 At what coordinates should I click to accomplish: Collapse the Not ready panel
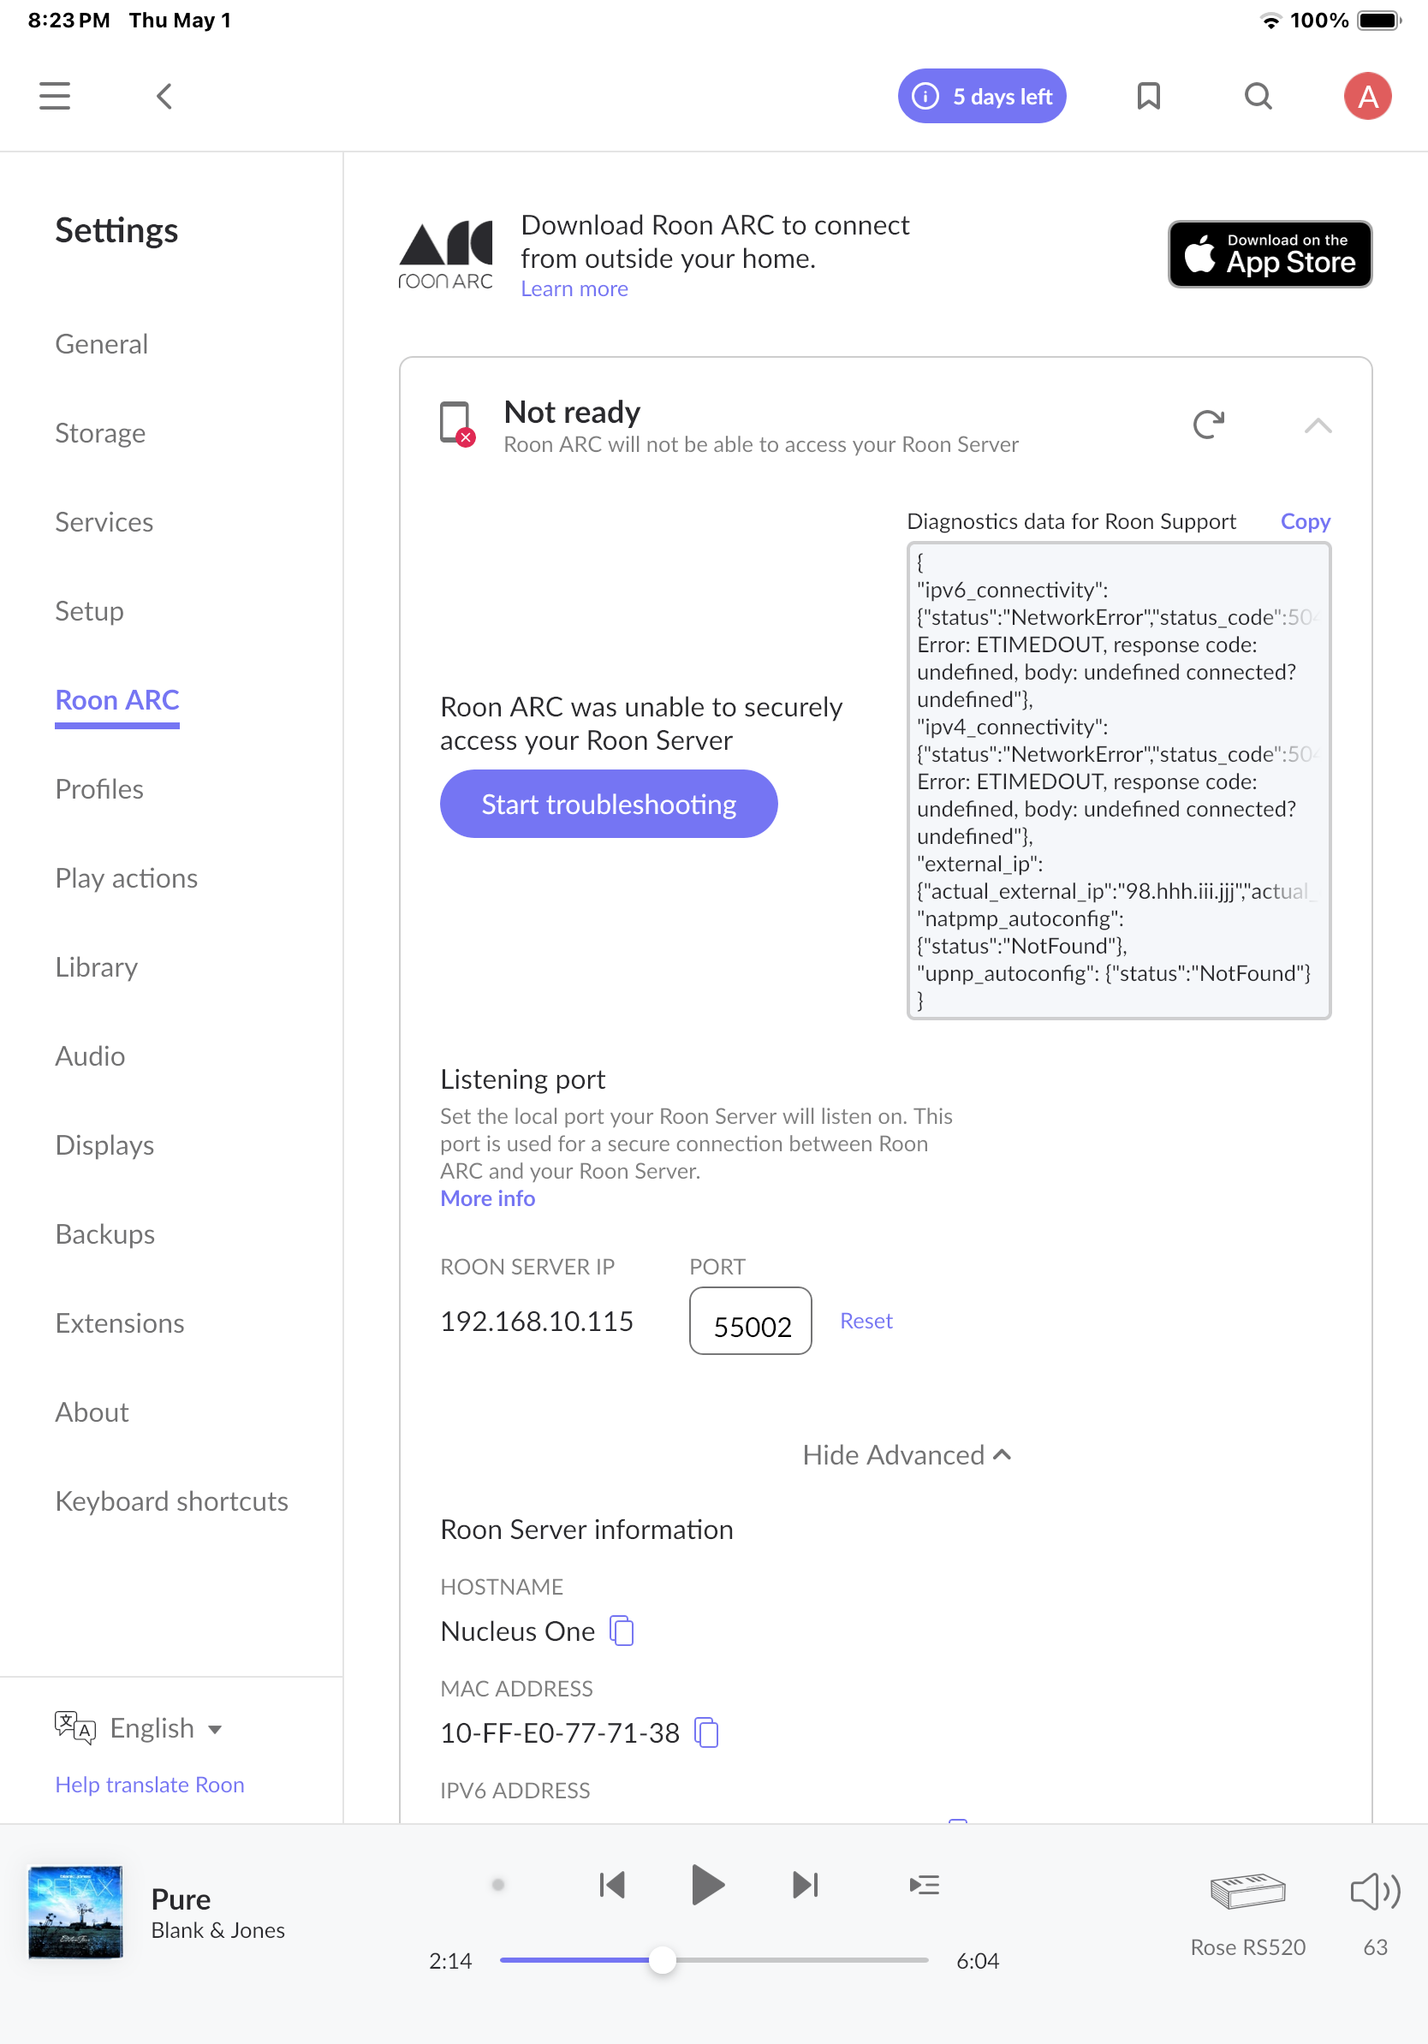(x=1318, y=425)
